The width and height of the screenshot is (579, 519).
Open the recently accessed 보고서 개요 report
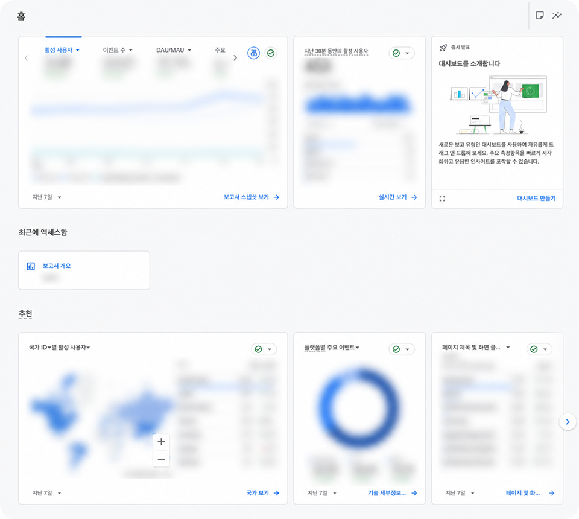click(84, 270)
